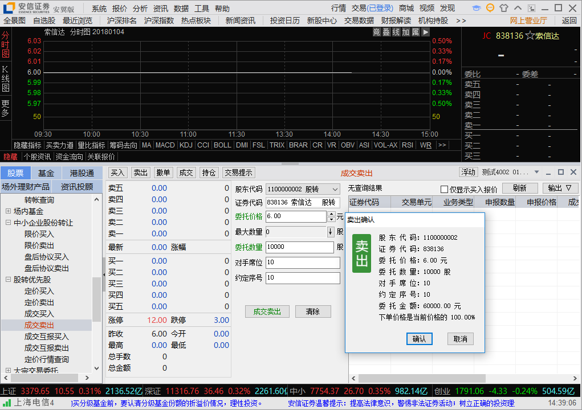This screenshot has height=410, width=582.
Task: Click the 清除 button
Action: click(313, 311)
